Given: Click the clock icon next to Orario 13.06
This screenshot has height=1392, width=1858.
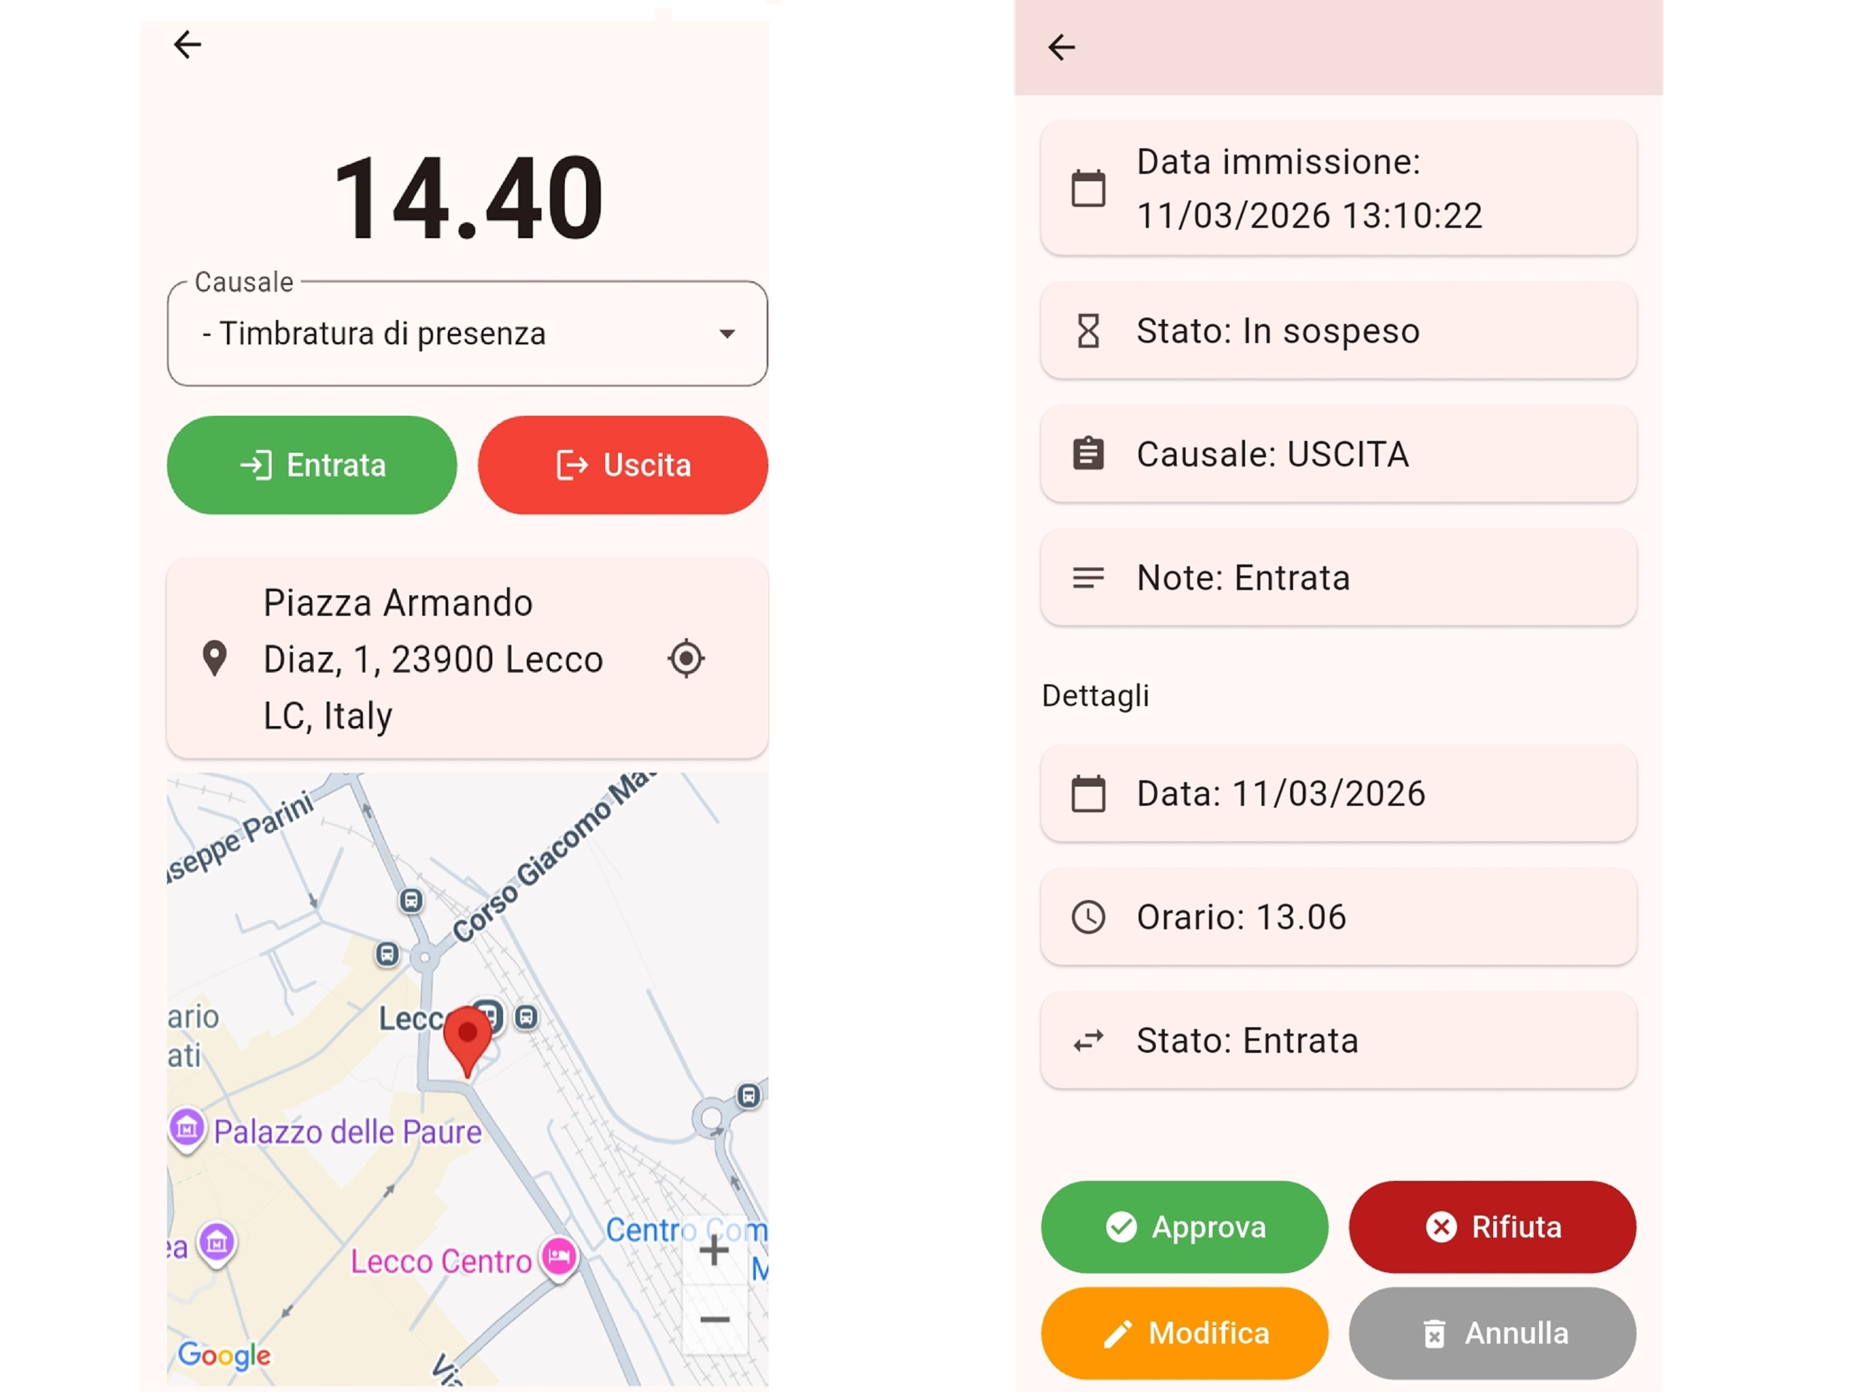Looking at the screenshot, I should pyautogui.click(x=1089, y=917).
